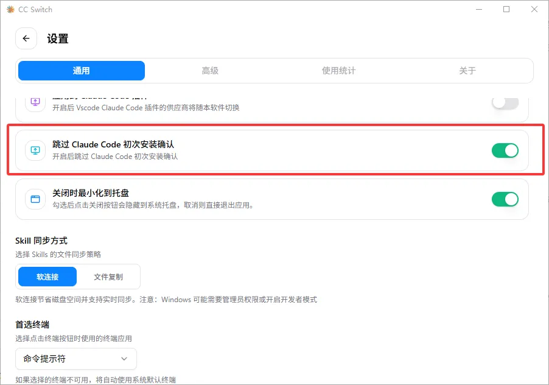Minimize the CC Switch window
Screen dimensions: 549x385
(479, 9)
